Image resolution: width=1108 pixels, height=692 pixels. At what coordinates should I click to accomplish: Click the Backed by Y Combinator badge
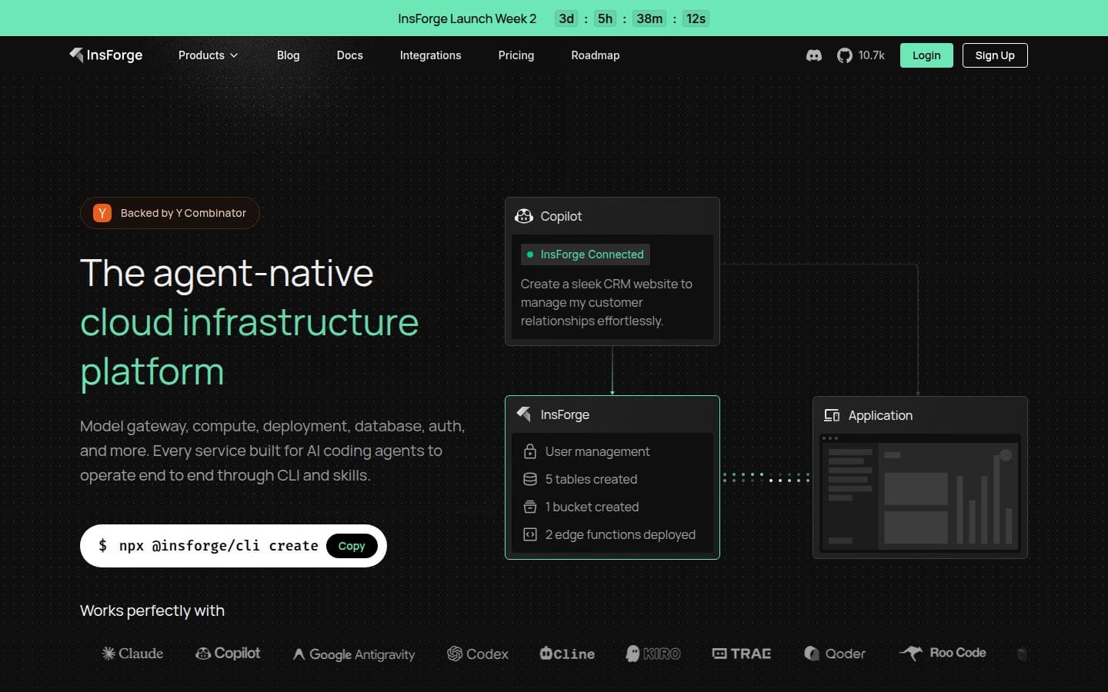pos(170,213)
